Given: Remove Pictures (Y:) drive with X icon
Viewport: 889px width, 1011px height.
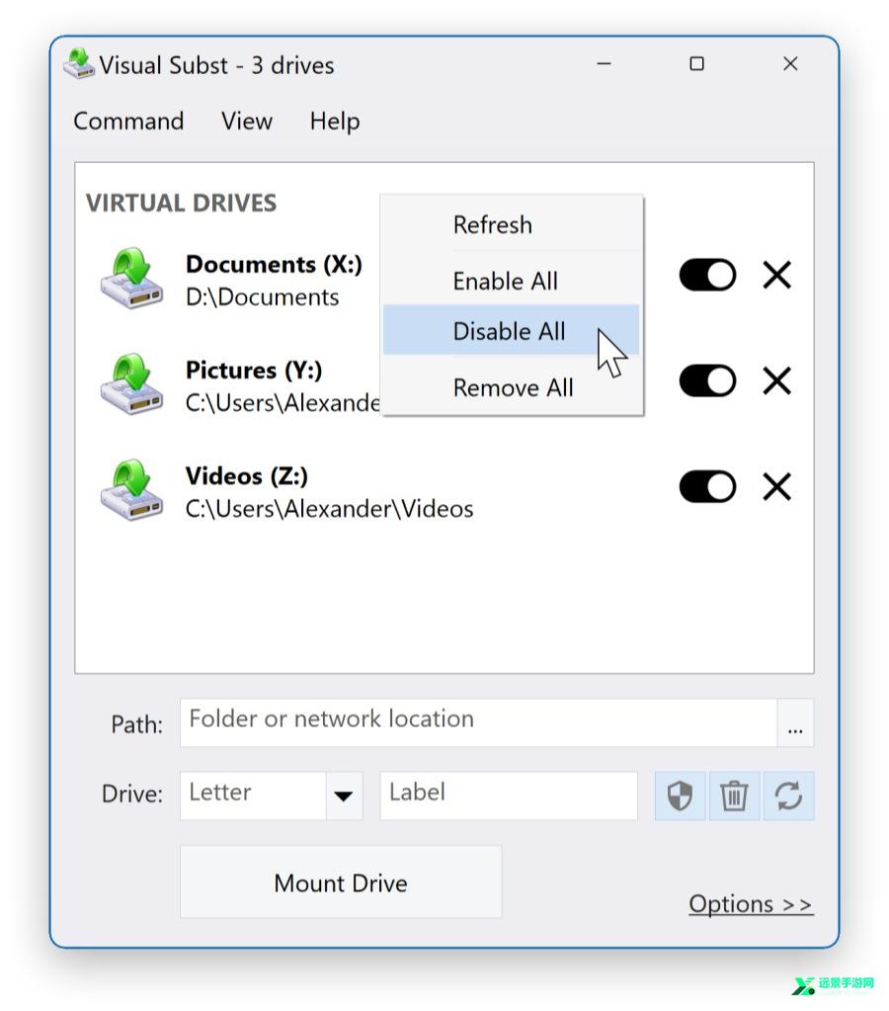Looking at the screenshot, I should coord(776,381).
